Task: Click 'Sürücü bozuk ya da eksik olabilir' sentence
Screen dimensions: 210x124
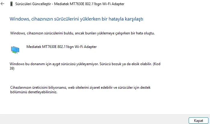Action: (126, 64)
